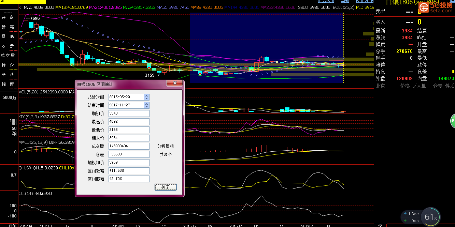Click the 外盘 value 120909

(404, 78)
